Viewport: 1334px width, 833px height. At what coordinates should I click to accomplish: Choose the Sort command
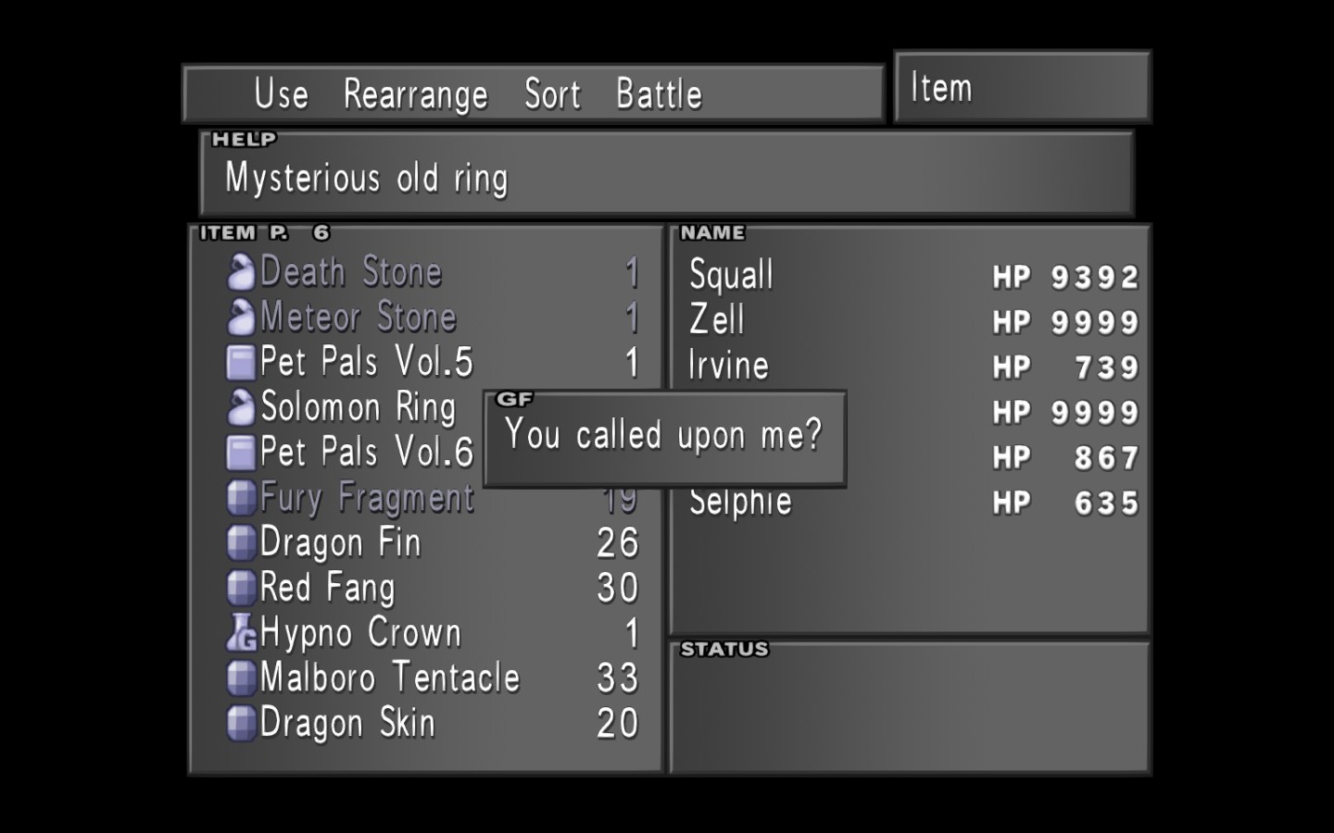(552, 93)
